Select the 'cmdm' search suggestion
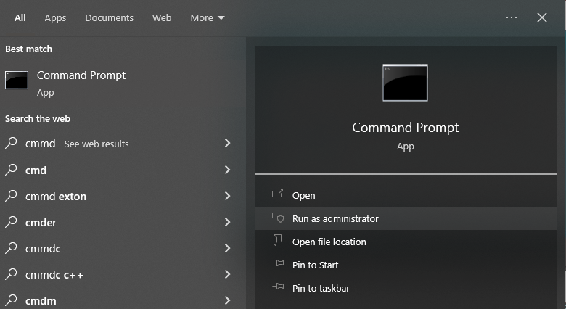The width and height of the screenshot is (566, 309). click(41, 300)
